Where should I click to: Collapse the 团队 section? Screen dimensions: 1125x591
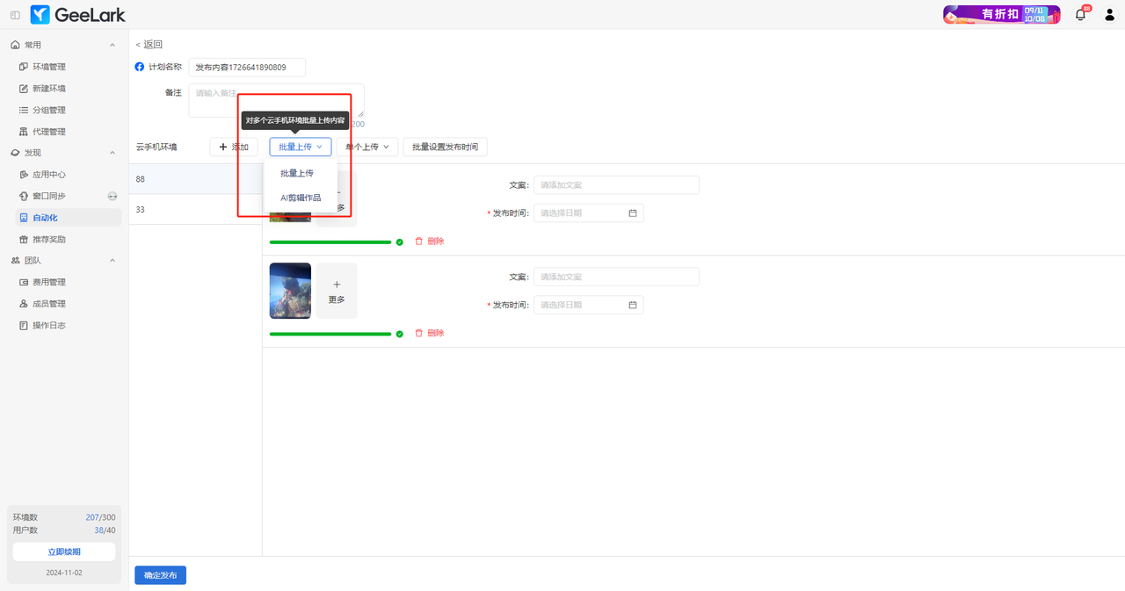tap(112, 261)
